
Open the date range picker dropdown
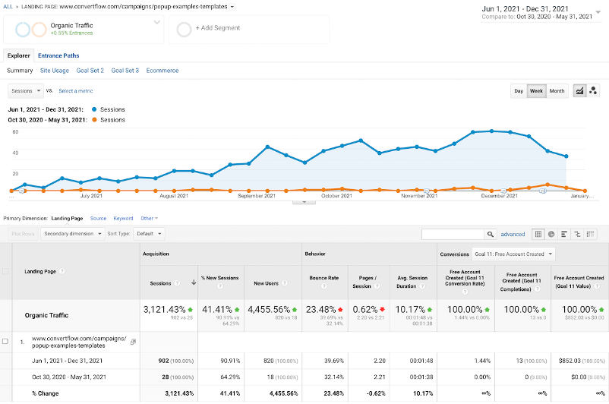(598, 12)
